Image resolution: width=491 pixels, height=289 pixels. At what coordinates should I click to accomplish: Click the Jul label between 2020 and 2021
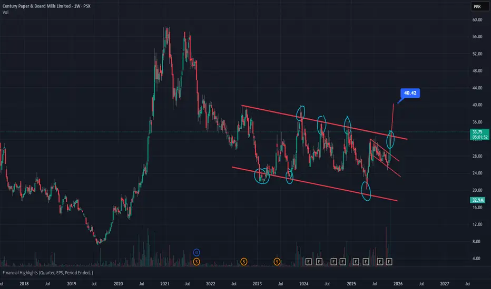coord(142,284)
